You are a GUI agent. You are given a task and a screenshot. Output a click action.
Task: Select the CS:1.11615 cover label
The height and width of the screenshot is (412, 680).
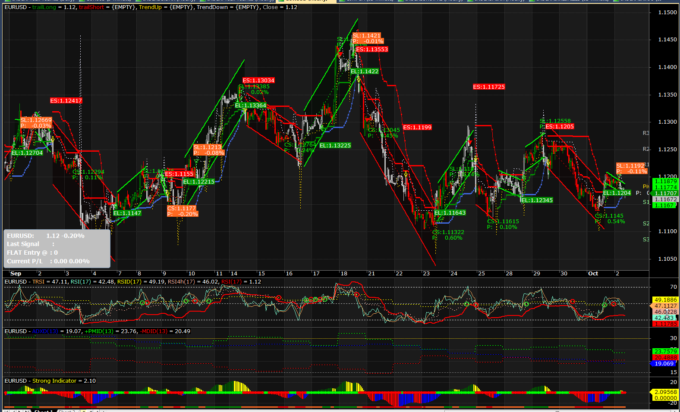(x=503, y=221)
